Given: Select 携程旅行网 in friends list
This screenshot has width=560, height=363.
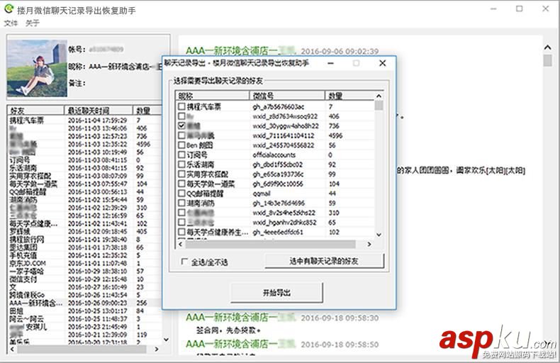Looking at the screenshot, I should click(x=27, y=240).
